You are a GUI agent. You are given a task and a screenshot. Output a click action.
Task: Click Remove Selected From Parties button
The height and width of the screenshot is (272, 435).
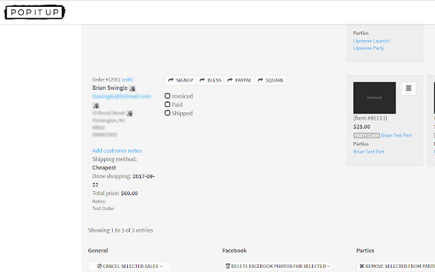396,266
